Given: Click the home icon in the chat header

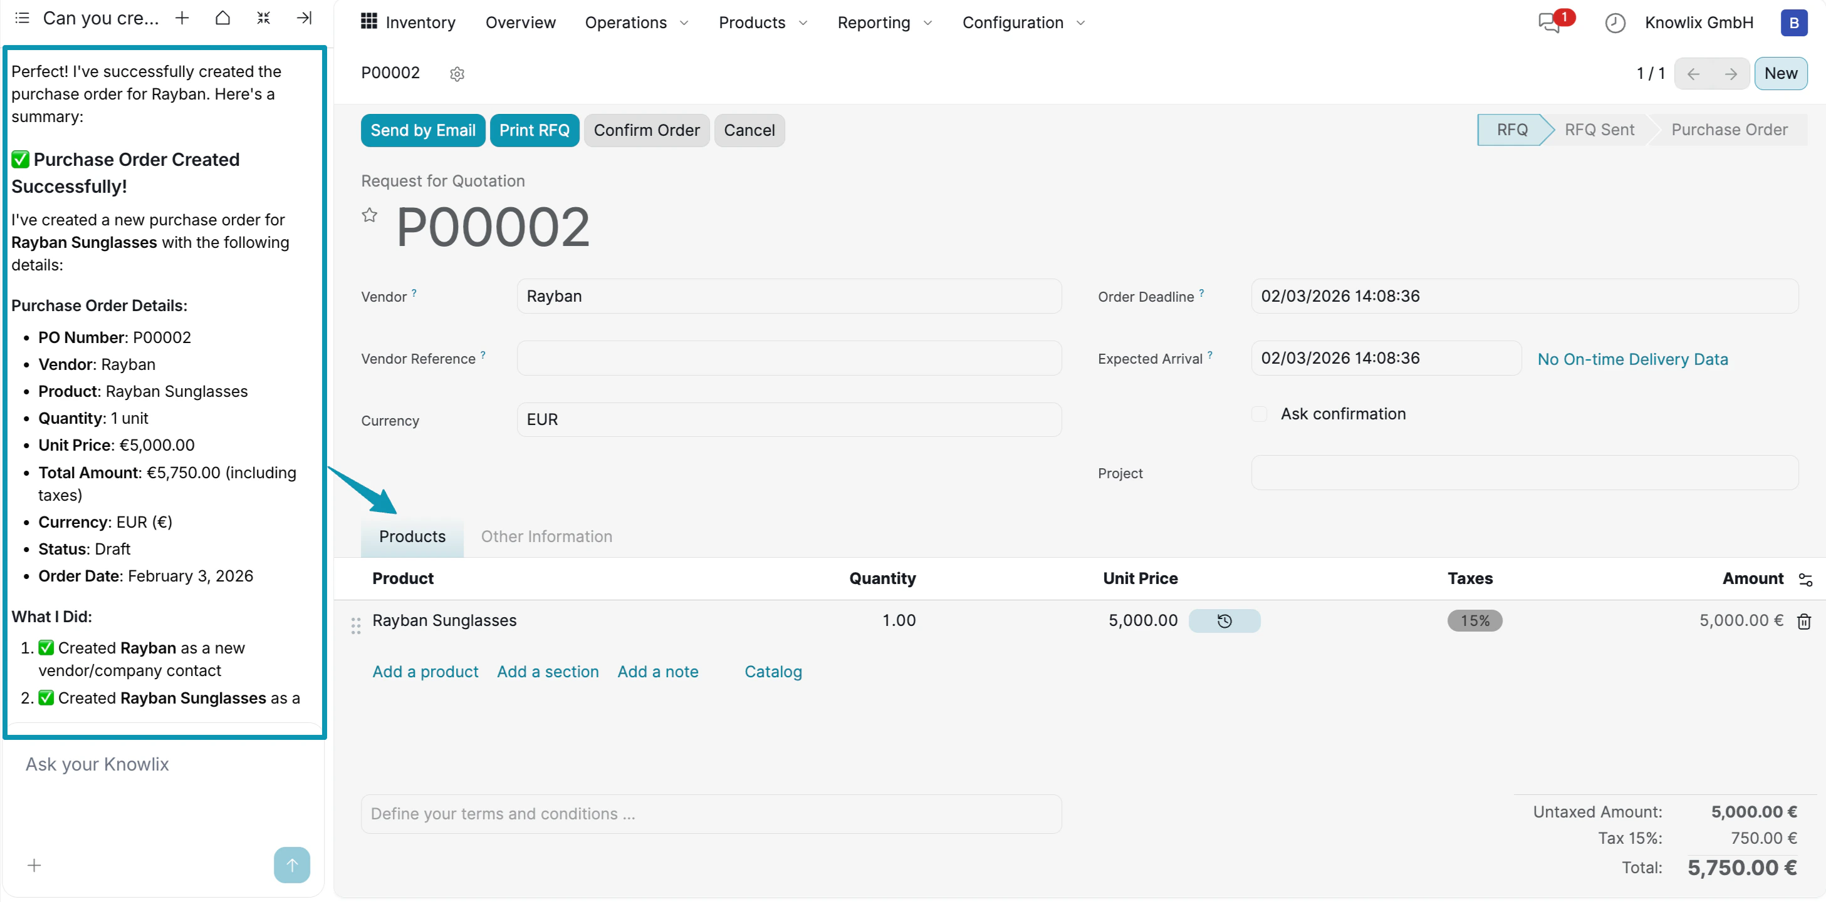Looking at the screenshot, I should 222,18.
